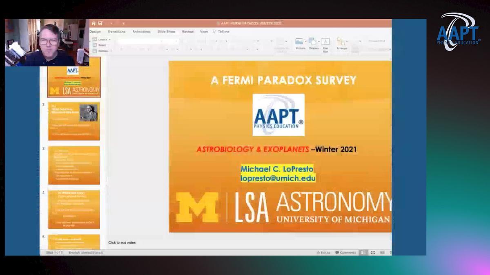490x275 pixels.
Task: Select slide 5 thumbnail
Action: pyautogui.click(x=74, y=242)
